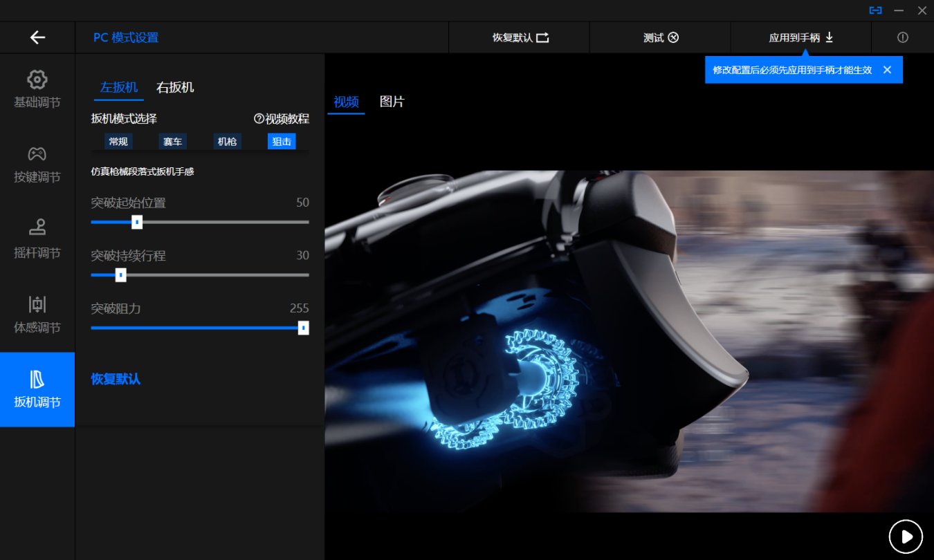Image resolution: width=934 pixels, height=560 pixels.
Task: Open 视频教程 video tutorial link
Action: (282, 119)
